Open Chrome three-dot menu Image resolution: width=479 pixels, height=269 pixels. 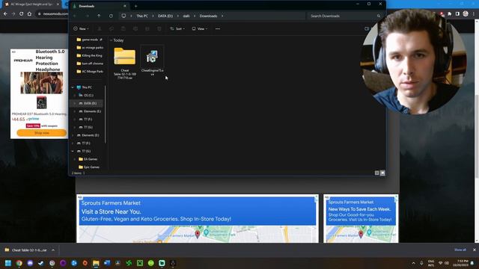tap(474, 13)
